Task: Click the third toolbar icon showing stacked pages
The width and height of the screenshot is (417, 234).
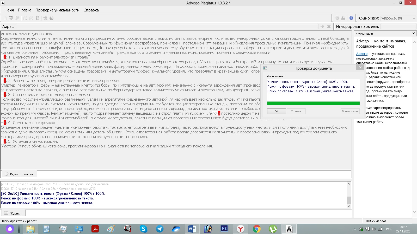Action: 17,18
